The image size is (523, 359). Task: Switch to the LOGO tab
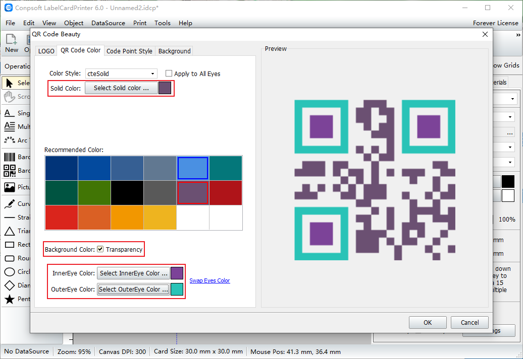(x=46, y=51)
